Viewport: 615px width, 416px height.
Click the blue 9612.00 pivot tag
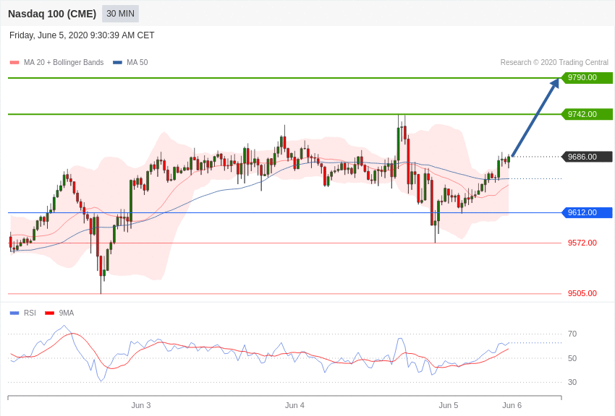587,212
